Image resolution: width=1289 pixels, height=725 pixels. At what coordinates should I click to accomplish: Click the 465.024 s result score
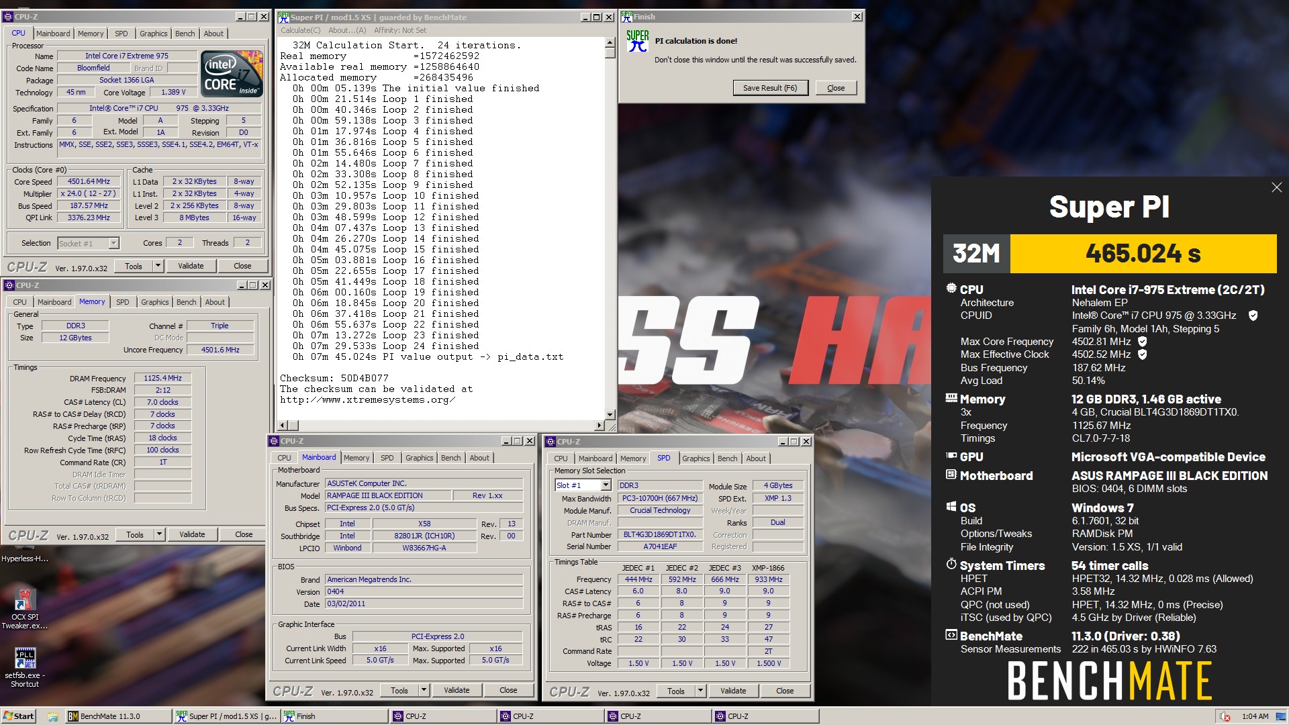coord(1143,254)
